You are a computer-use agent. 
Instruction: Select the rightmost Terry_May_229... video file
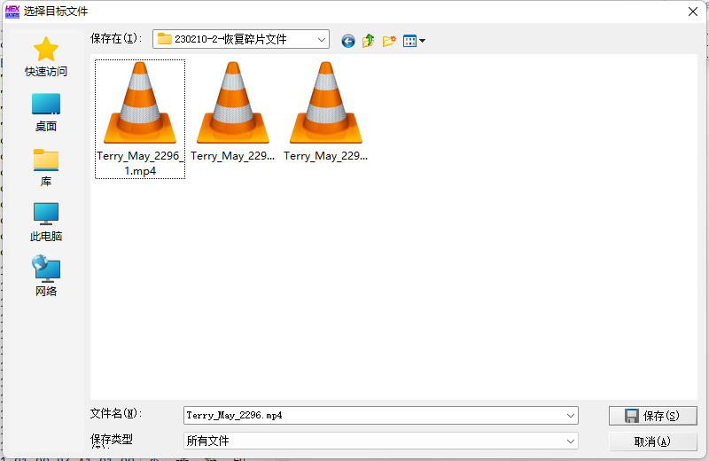[x=325, y=112]
